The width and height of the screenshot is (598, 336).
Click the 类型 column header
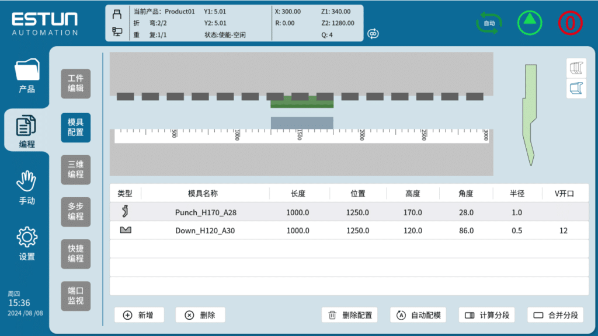tap(125, 194)
